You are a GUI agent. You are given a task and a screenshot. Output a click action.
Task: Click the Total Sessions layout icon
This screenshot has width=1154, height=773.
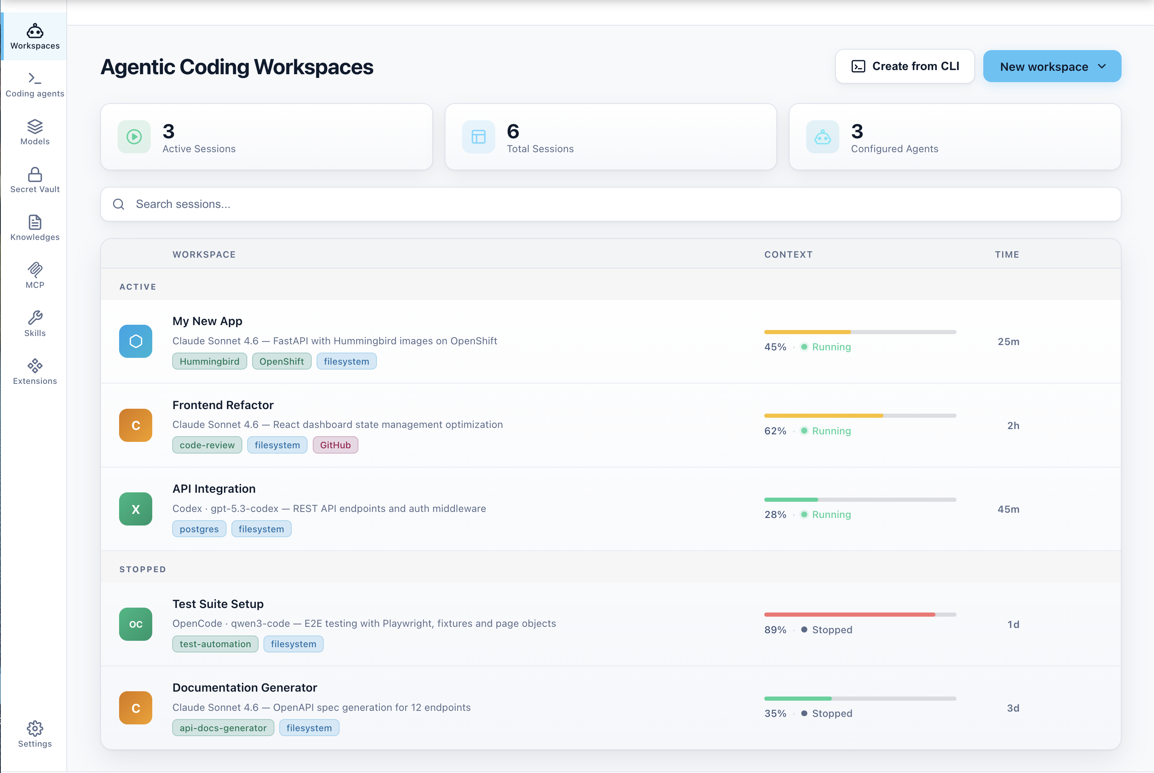point(478,137)
